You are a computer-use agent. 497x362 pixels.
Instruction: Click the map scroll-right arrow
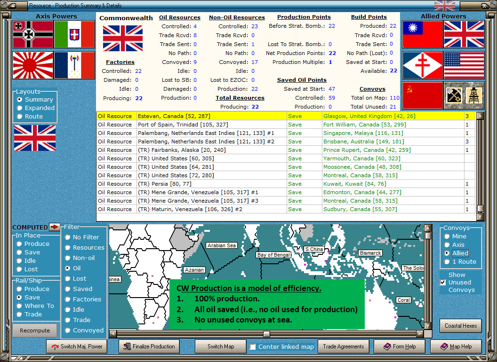pyautogui.click(x=420, y=334)
